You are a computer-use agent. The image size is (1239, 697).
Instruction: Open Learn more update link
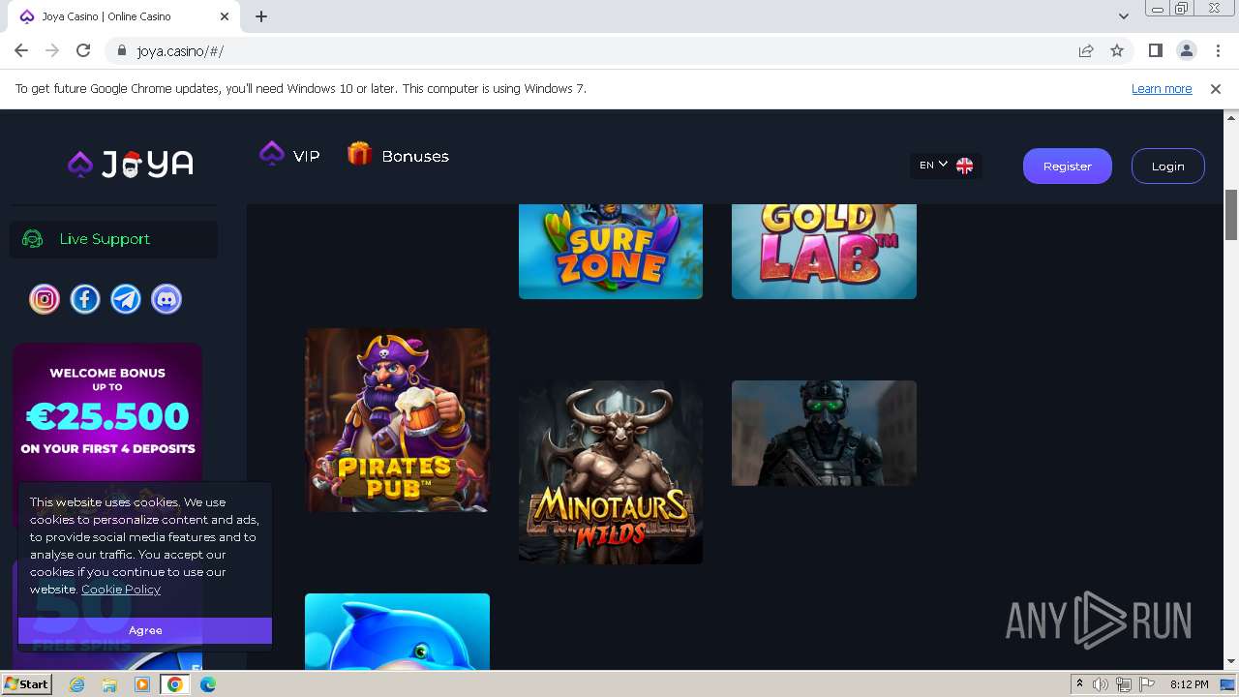click(x=1162, y=88)
